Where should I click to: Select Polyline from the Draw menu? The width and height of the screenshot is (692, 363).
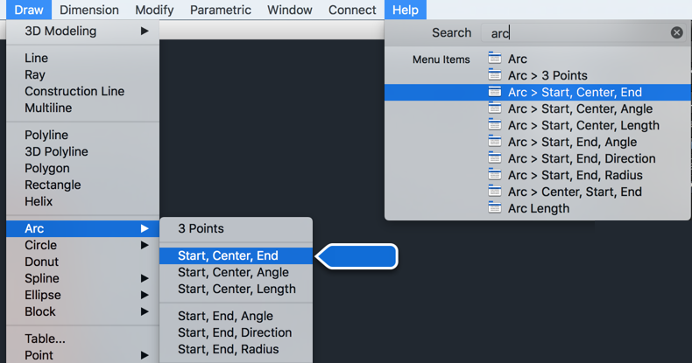pos(46,135)
